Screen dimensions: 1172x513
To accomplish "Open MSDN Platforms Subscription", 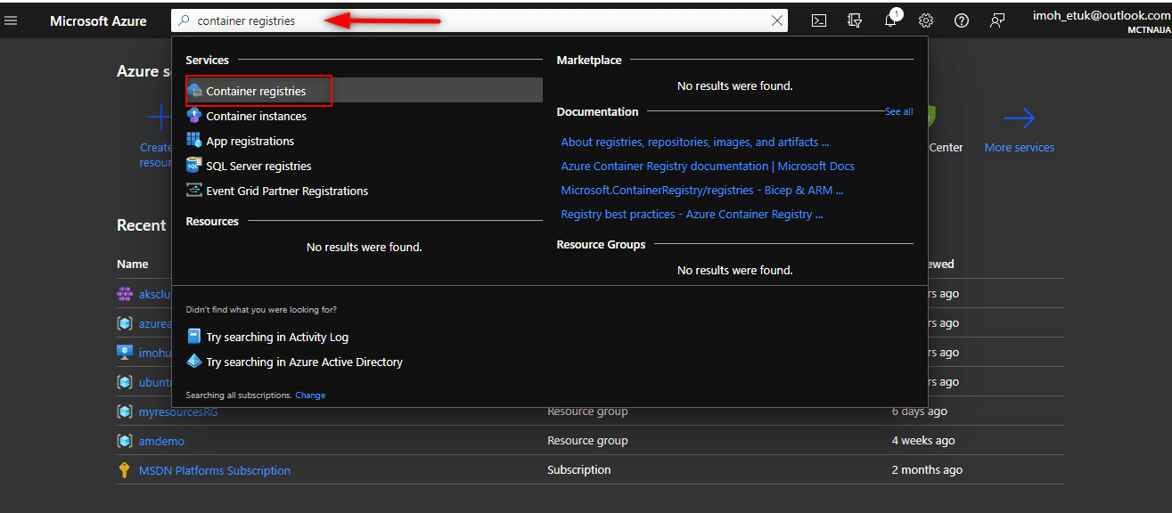I will point(215,470).
